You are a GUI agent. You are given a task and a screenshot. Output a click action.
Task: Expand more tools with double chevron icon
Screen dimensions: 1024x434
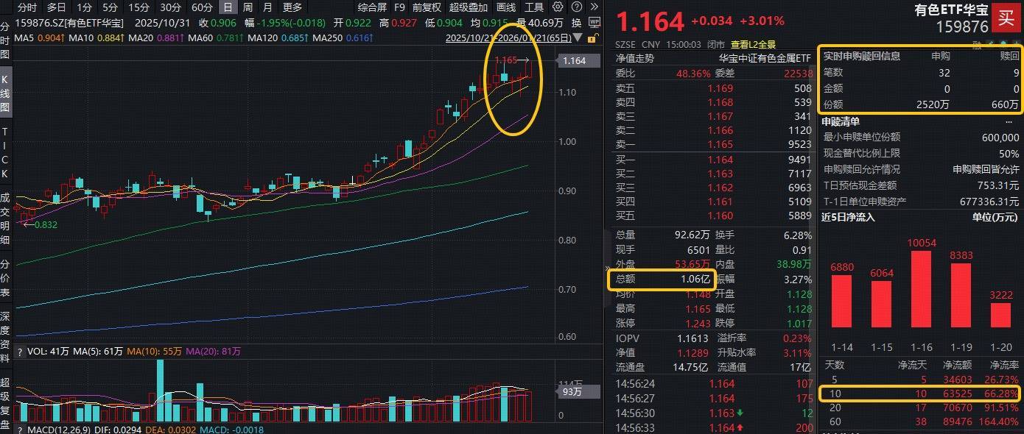(x=594, y=7)
